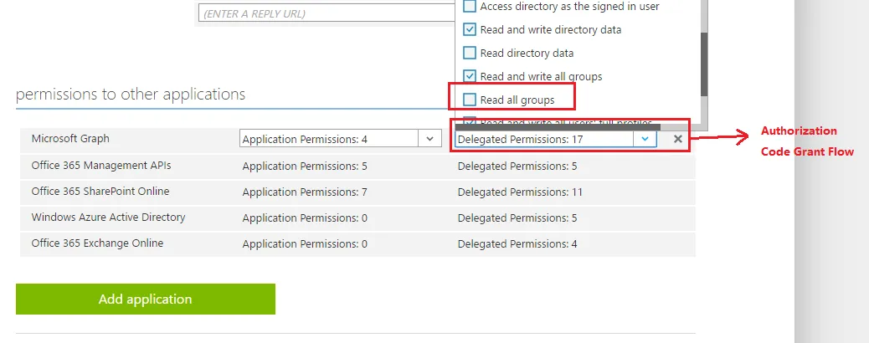Click the Add application button
Image resolution: width=869 pixels, height=343 pixels.
pyautogui.click(x=145, y=299)
